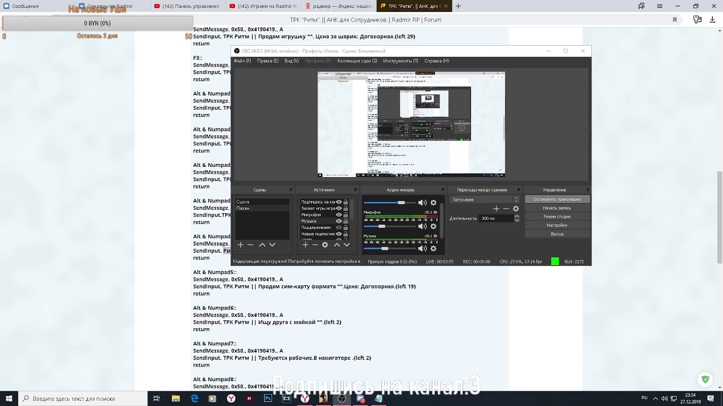Toggle lock on Микрофон source

pos(346,215)
